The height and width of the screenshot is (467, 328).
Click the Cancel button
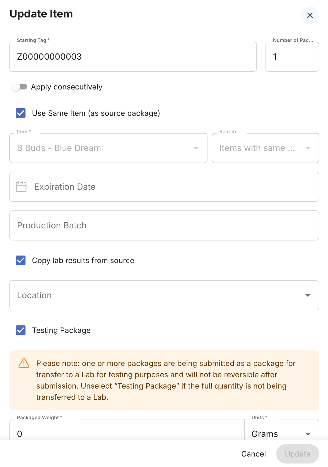[254, 454]
